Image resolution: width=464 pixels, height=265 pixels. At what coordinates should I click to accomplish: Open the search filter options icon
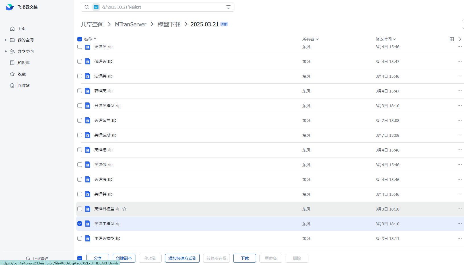click(228, 7)
